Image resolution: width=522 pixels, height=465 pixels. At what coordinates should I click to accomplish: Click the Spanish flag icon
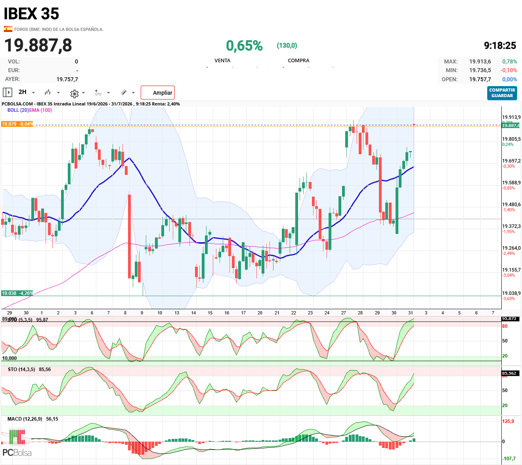[x=8, y=29]
